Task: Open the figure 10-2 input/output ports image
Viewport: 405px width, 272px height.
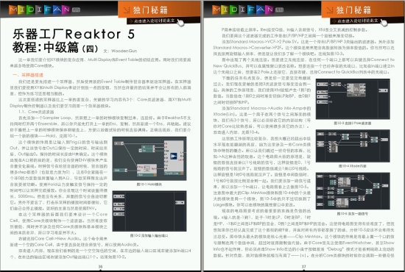Action: click(149, 211)
